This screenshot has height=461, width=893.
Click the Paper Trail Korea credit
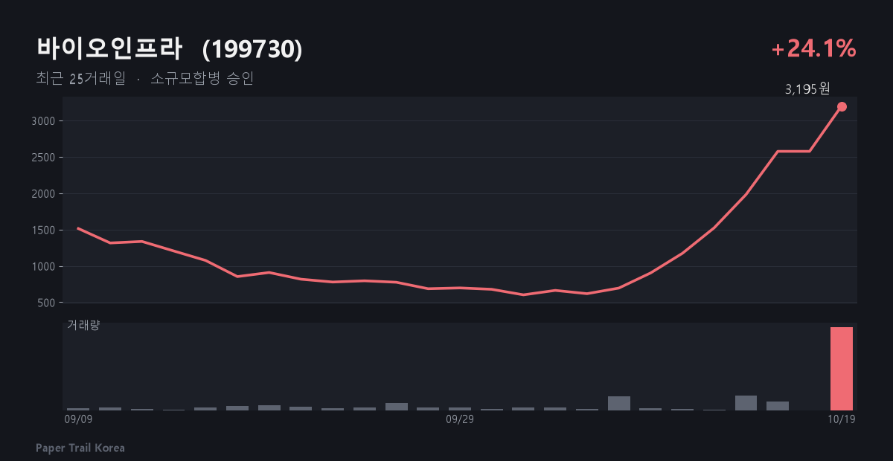(x=80, y=448)
